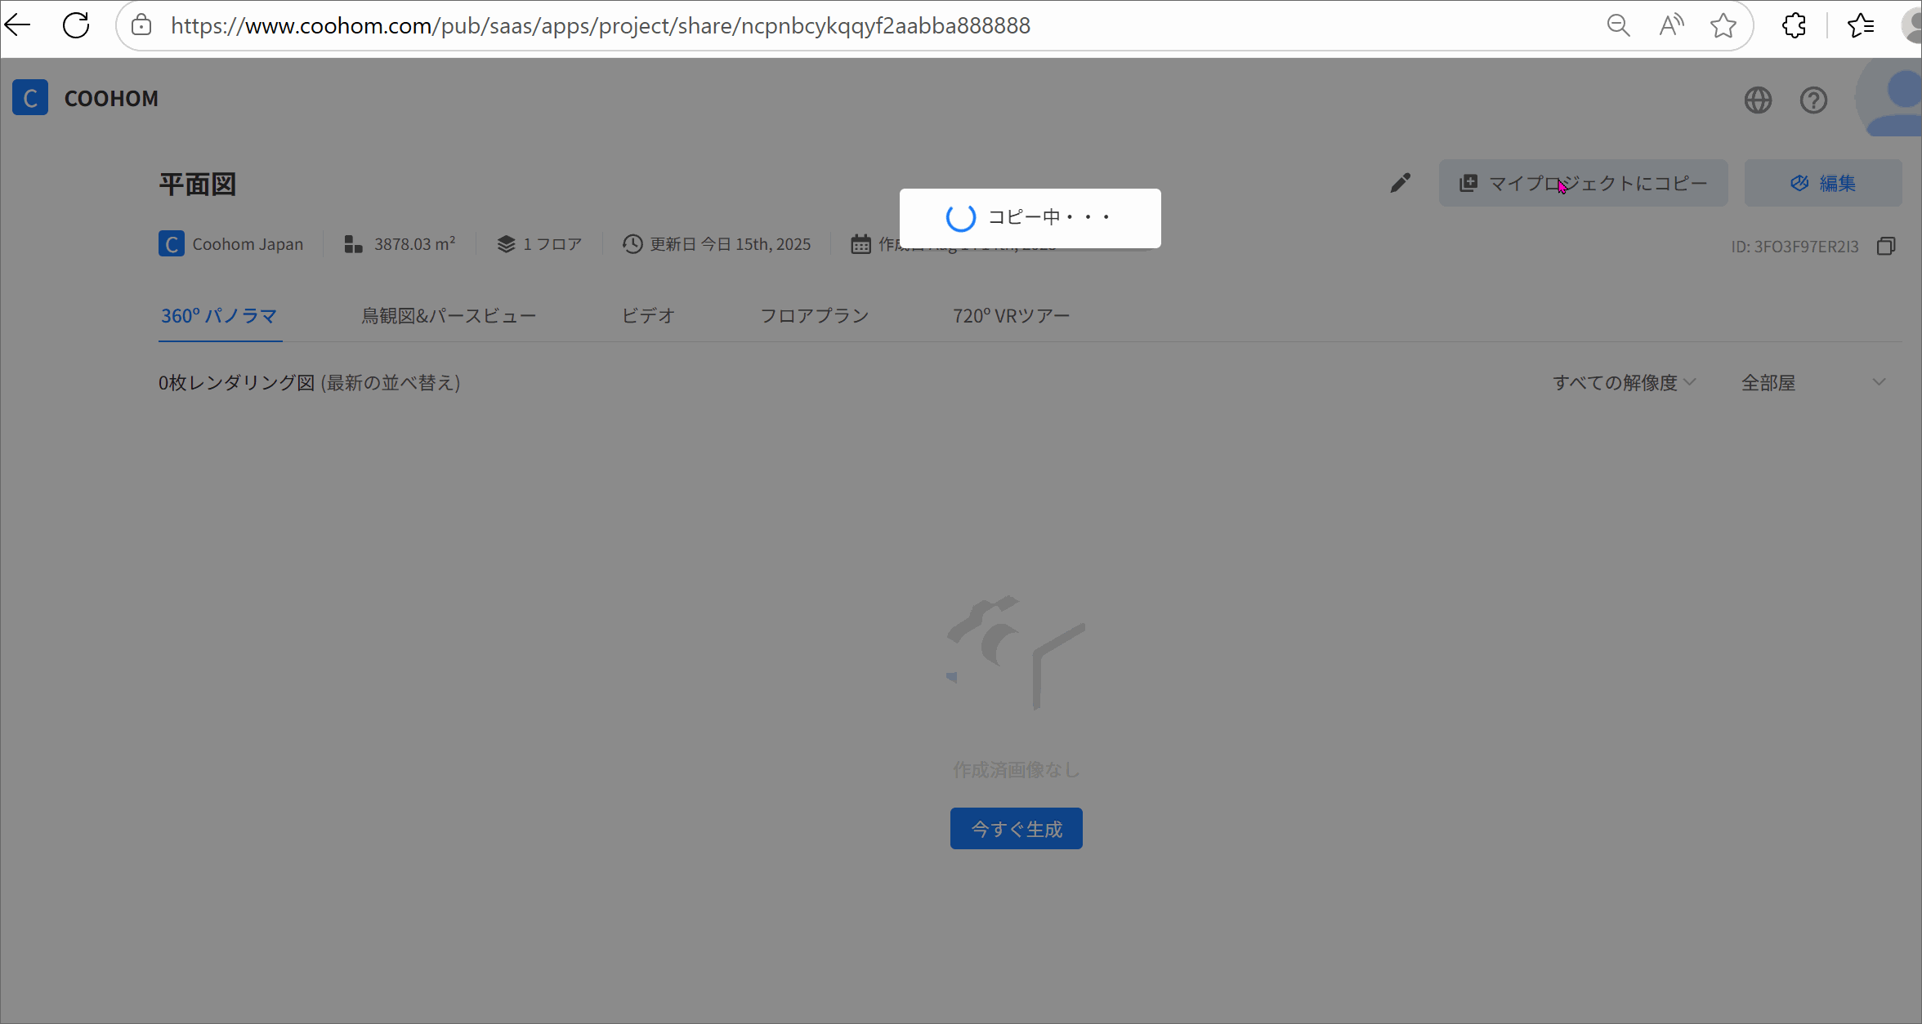1922x1024 pixels.
Task: Click the copying spinner in the コピー中 toast
Action: pos(961,217)
